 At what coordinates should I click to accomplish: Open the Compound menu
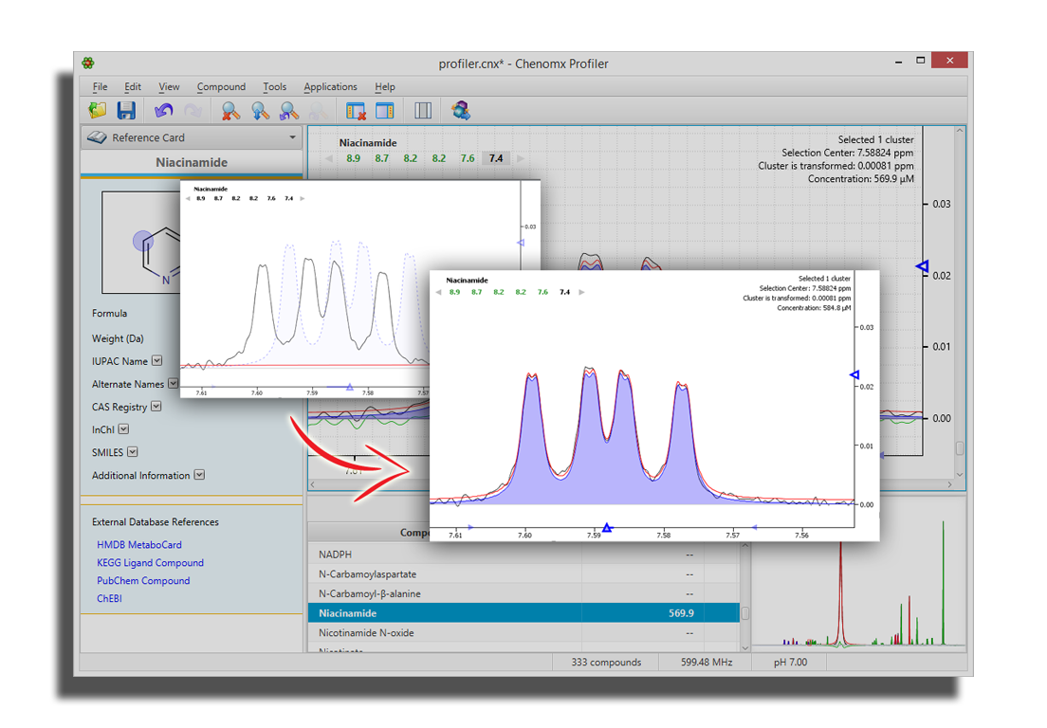221,87
